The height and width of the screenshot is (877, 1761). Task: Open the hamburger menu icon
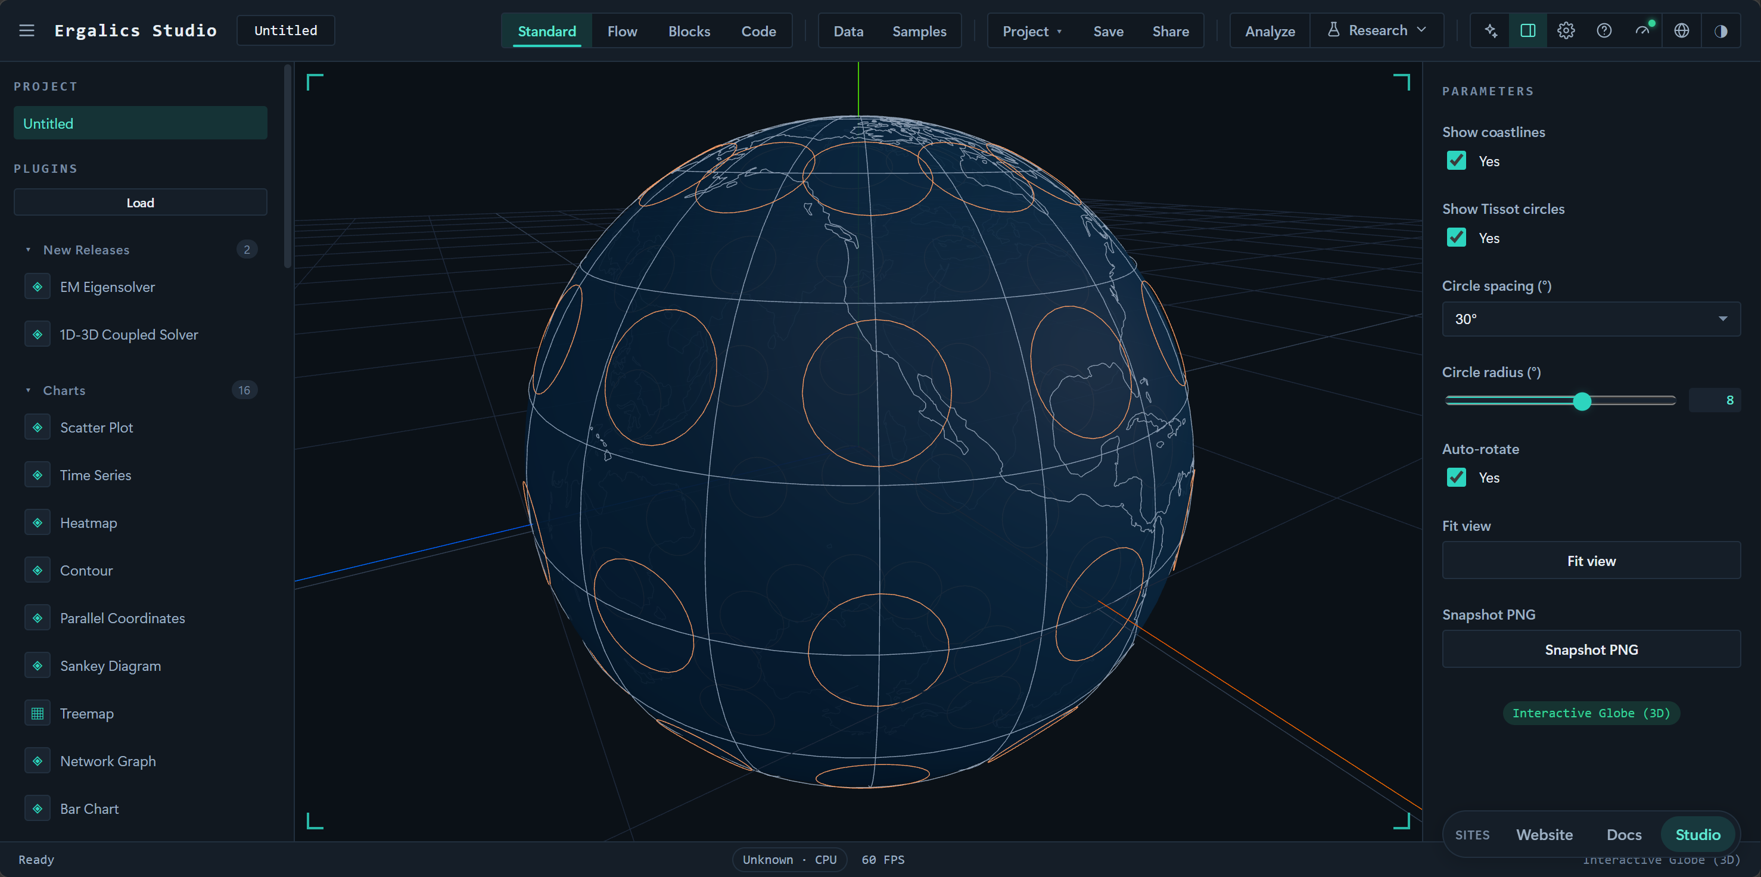[x=27, y=31]
